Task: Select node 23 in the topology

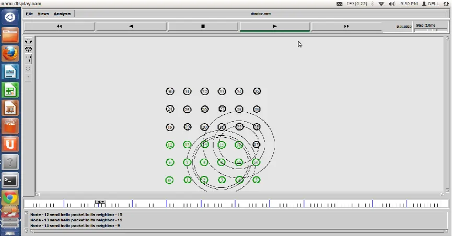Action: [x=257, y=127]
